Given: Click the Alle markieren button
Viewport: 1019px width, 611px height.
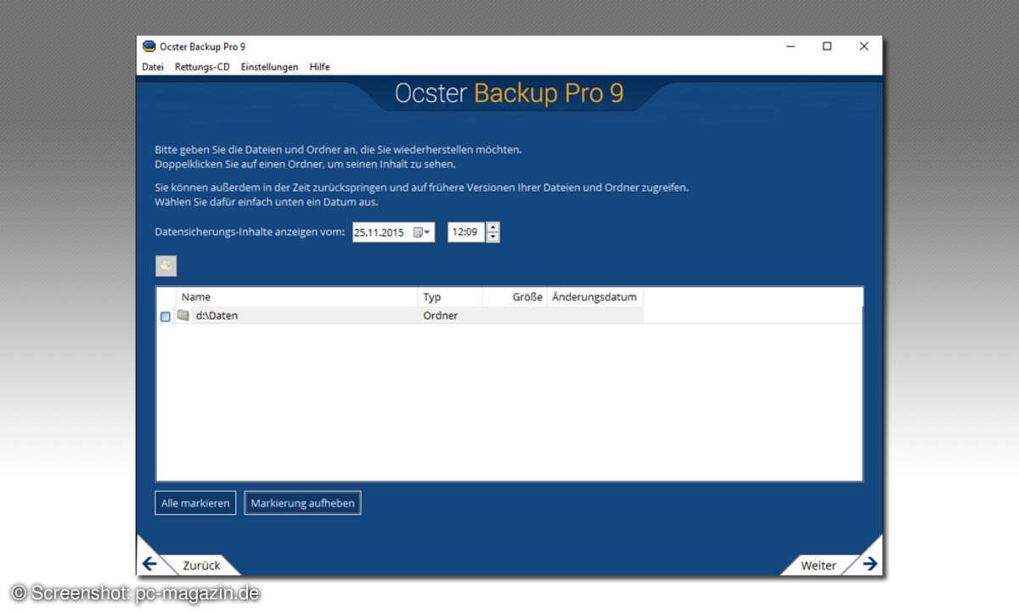Looking at the screenshot, I should click(x=195, y=503).
